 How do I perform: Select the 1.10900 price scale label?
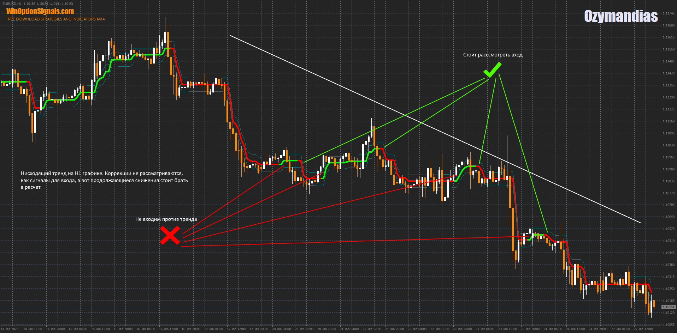[x=668, y=169]
